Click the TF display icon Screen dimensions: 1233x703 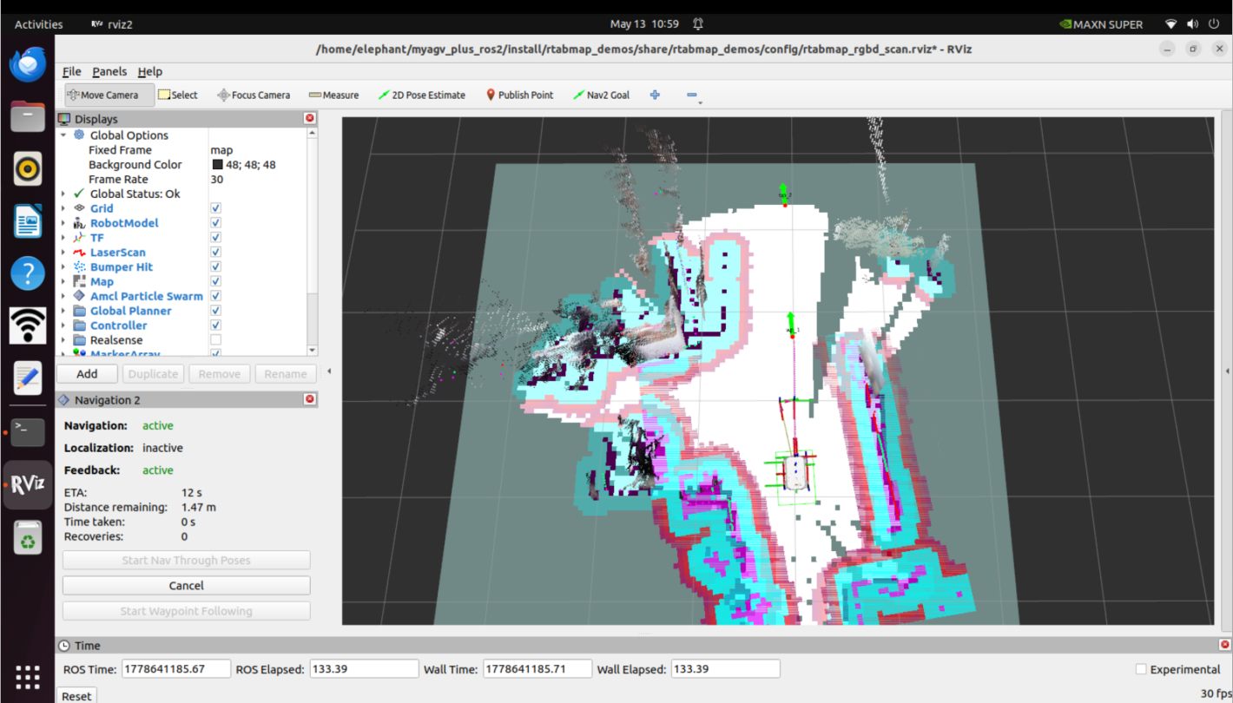tap(80, 238)
